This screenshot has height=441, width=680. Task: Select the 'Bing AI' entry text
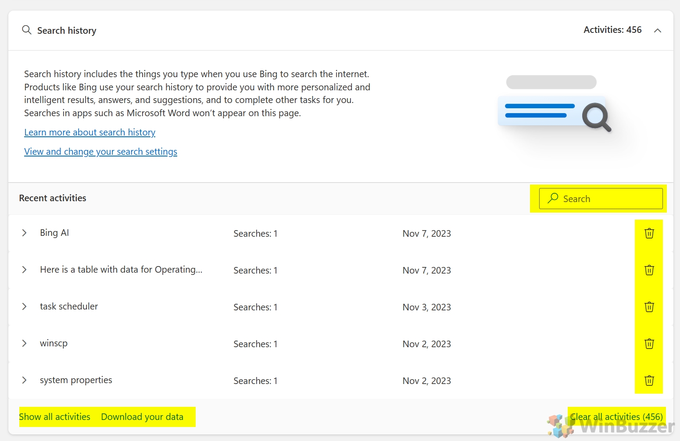(x=54, y=233)
